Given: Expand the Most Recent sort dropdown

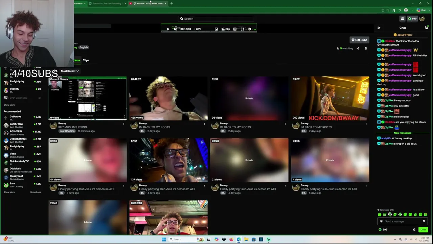Looking at the screenshot, I should [x=70, y=71].
